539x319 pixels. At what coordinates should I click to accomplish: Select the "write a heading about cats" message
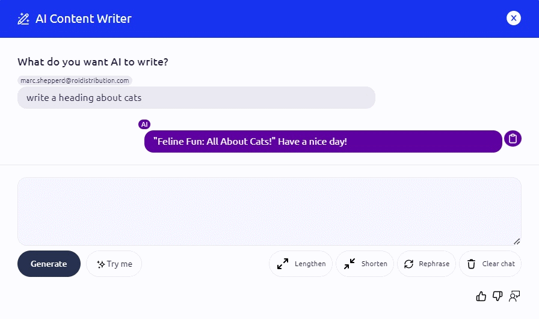click(x=196, y=97)
